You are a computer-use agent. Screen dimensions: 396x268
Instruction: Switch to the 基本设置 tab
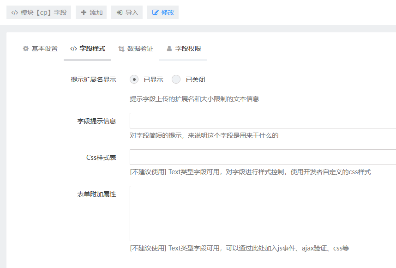pyautogui.click(x=44, y=49)
